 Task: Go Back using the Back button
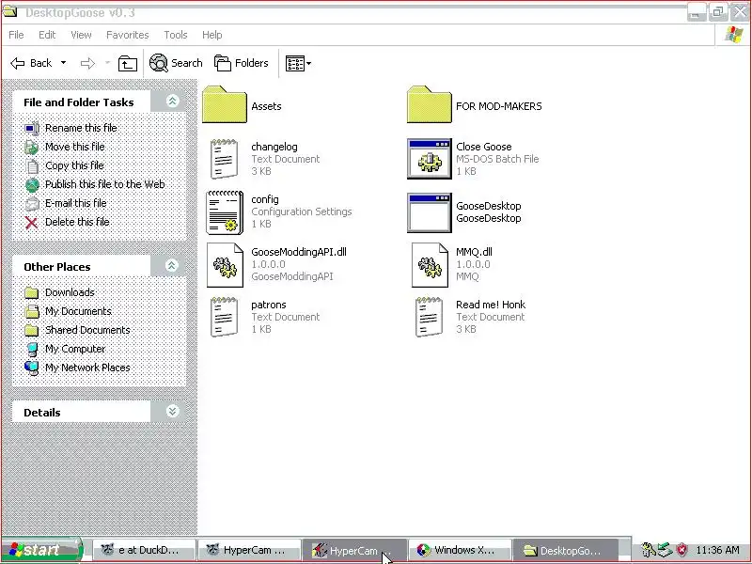(31, 63)
